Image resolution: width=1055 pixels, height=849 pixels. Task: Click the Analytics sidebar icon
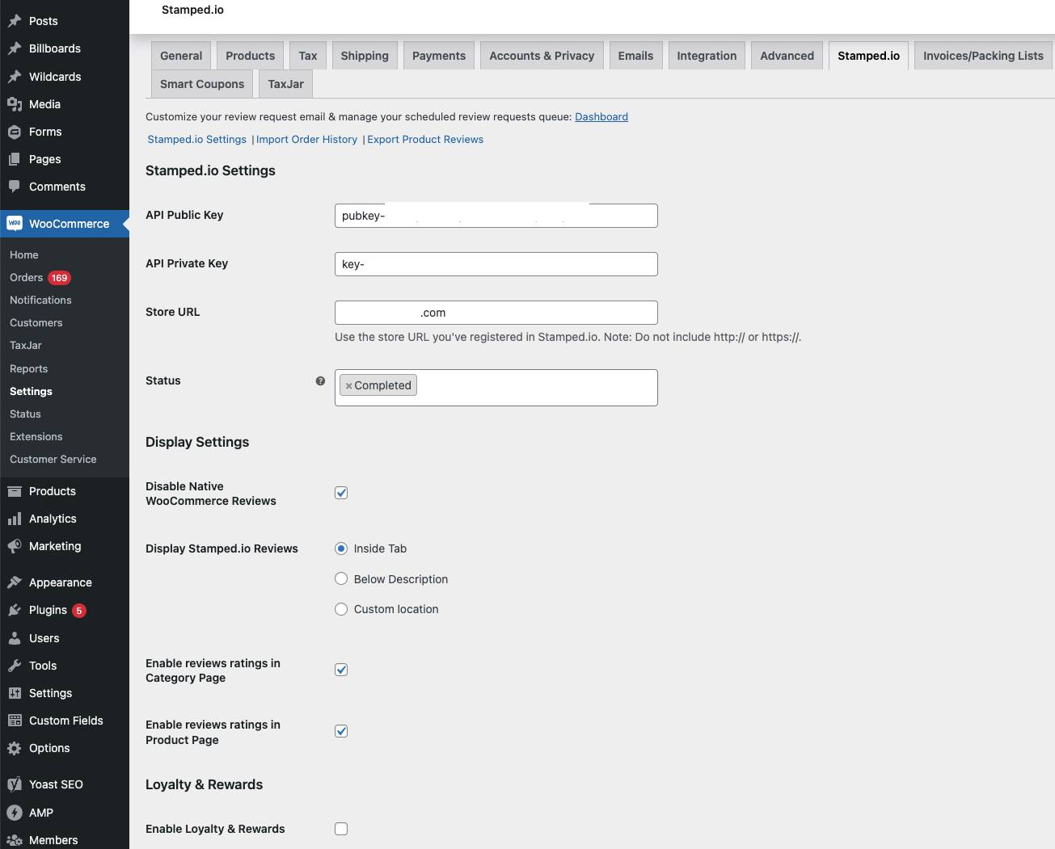pyautogui.click(x=15, y=519)
